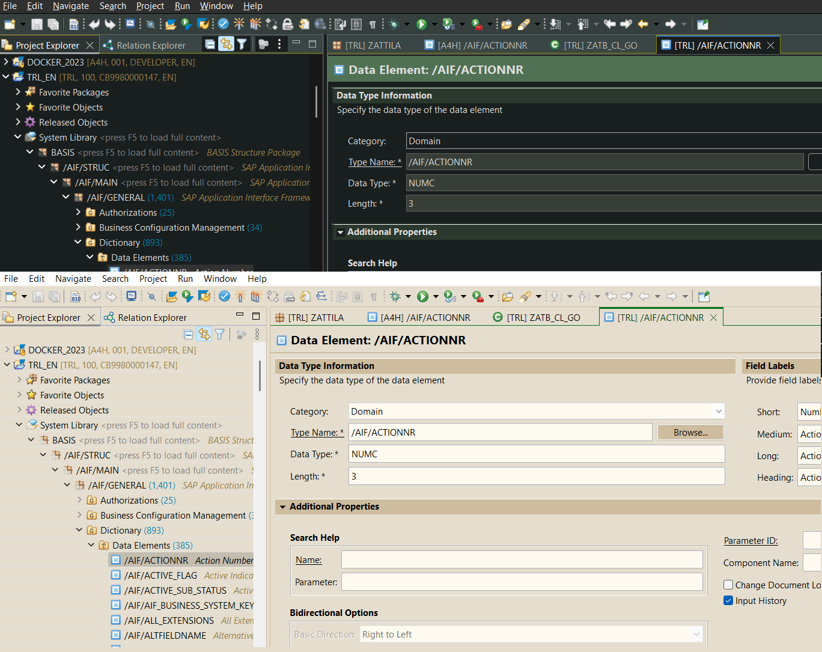Click the blue checkmark Check icon in light toolbar
This screenshot has height=652, width=822.
[x=224, y=296]
